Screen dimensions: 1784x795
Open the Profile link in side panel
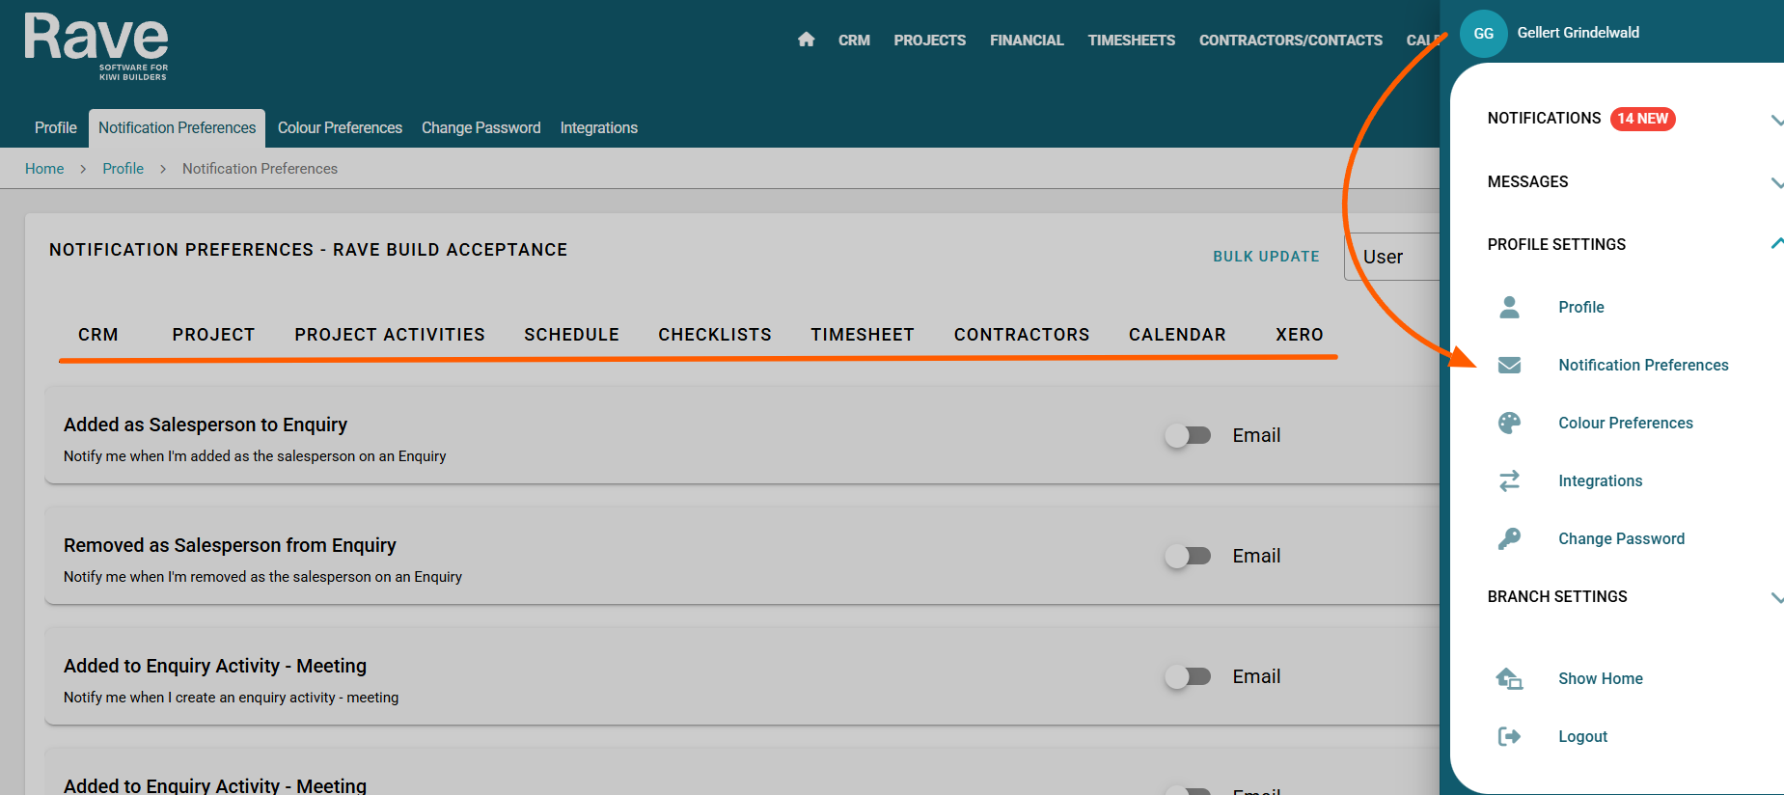[x=1581, y=307]
